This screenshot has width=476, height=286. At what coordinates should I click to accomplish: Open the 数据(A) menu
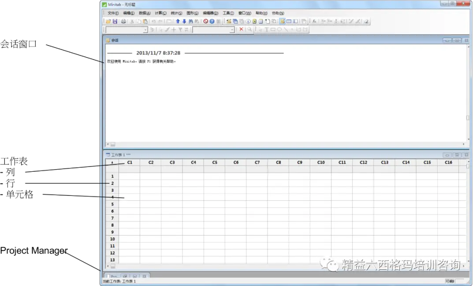(x=145, y=13)
